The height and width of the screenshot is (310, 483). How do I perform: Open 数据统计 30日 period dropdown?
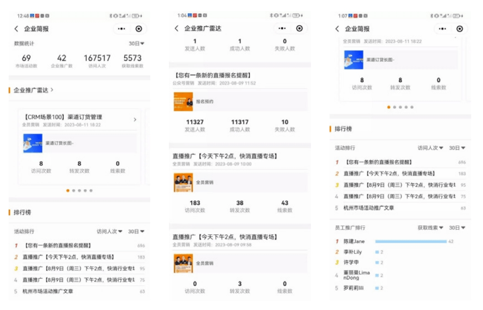coord(137,43)
